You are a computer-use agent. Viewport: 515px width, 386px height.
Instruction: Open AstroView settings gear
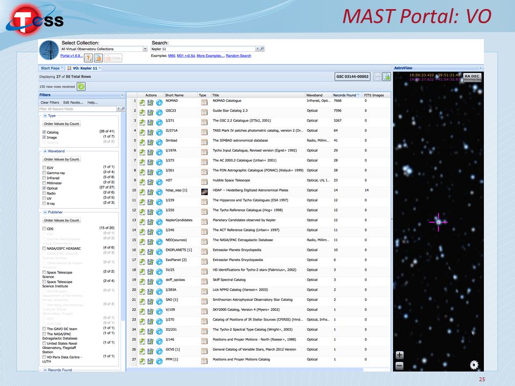coord(474,365)
